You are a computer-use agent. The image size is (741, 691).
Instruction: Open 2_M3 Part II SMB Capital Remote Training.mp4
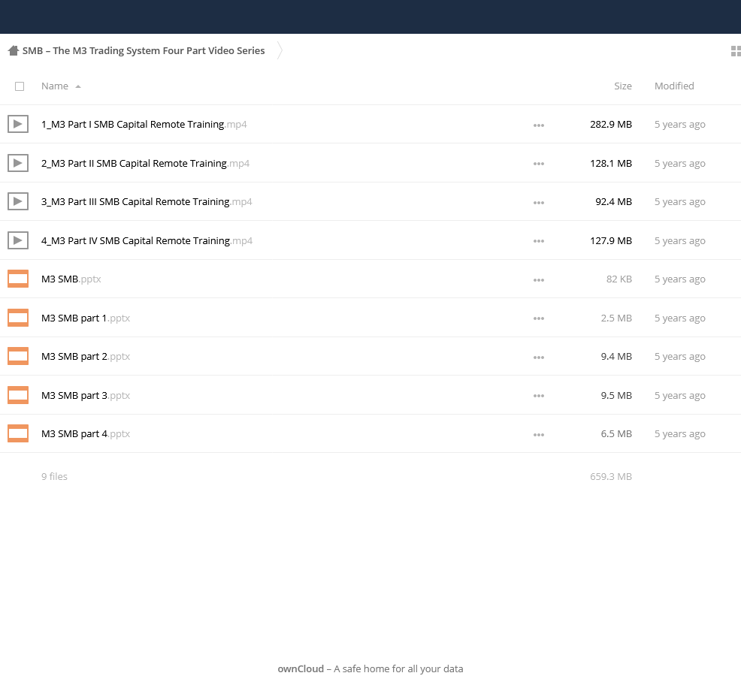[145, 163]
